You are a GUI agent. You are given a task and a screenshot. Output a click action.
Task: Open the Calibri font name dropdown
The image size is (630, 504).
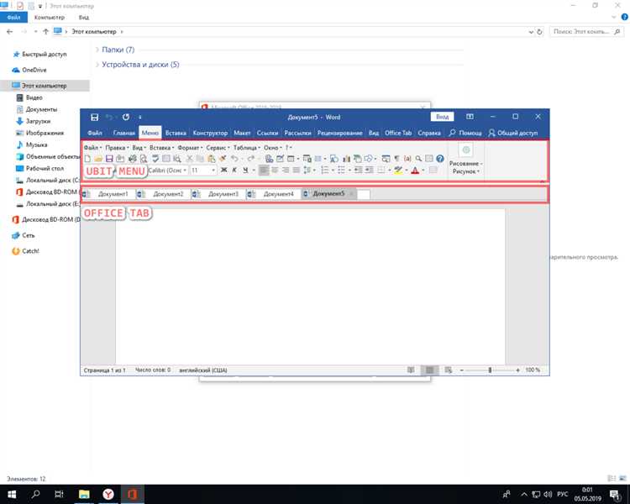click(x=167, y=171)
